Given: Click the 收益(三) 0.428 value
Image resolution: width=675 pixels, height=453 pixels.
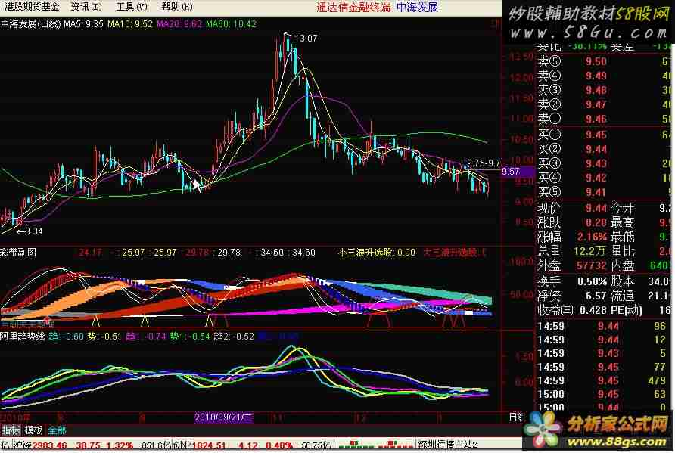Looking at the screenshot, I should pyautogui.click(x=593, y=310).
